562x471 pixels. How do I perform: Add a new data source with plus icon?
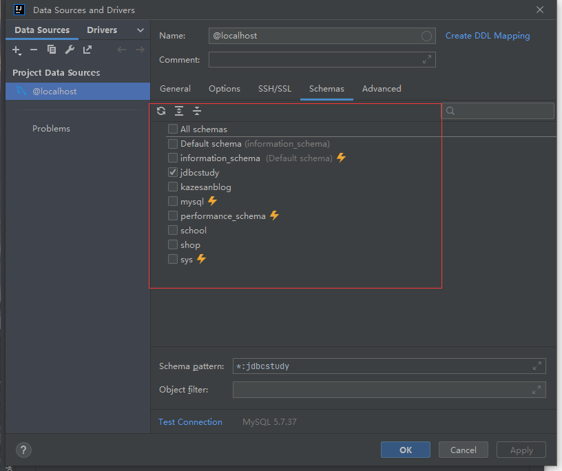pos(17,50)
